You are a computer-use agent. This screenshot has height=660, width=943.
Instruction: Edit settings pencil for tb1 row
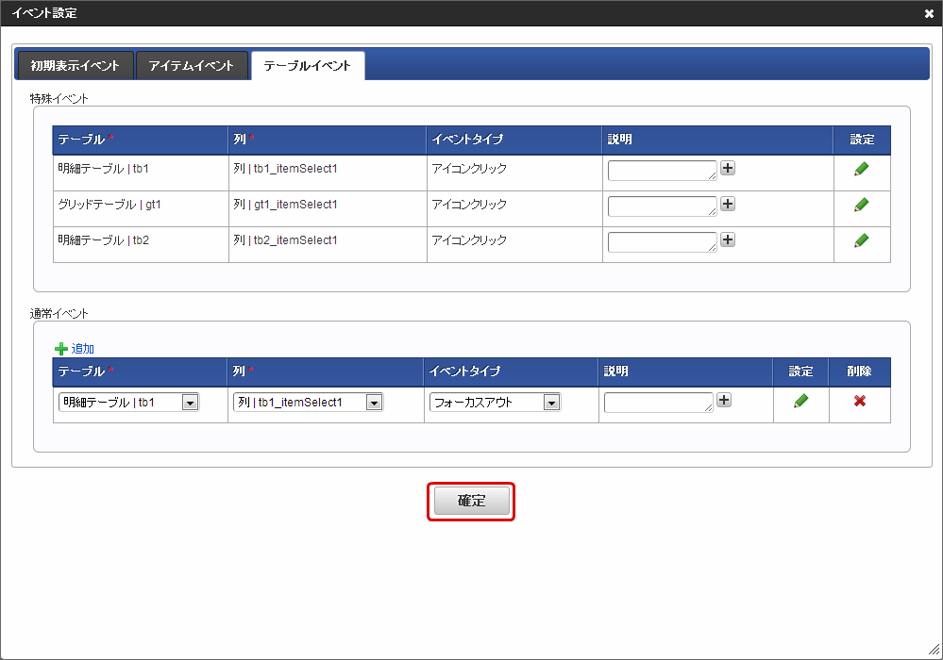pos(861,169)
